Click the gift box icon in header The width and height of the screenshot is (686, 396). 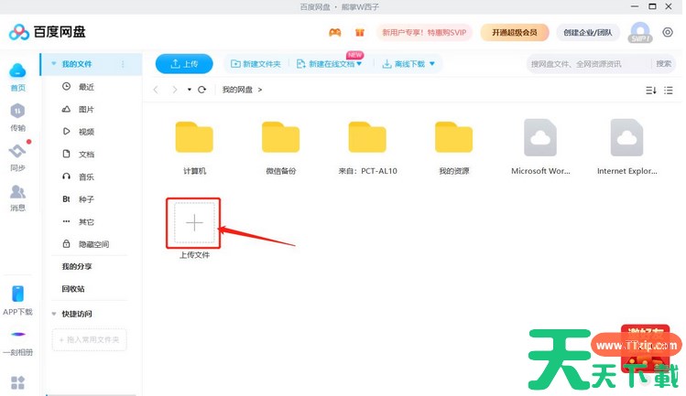(x=360, y=32)
